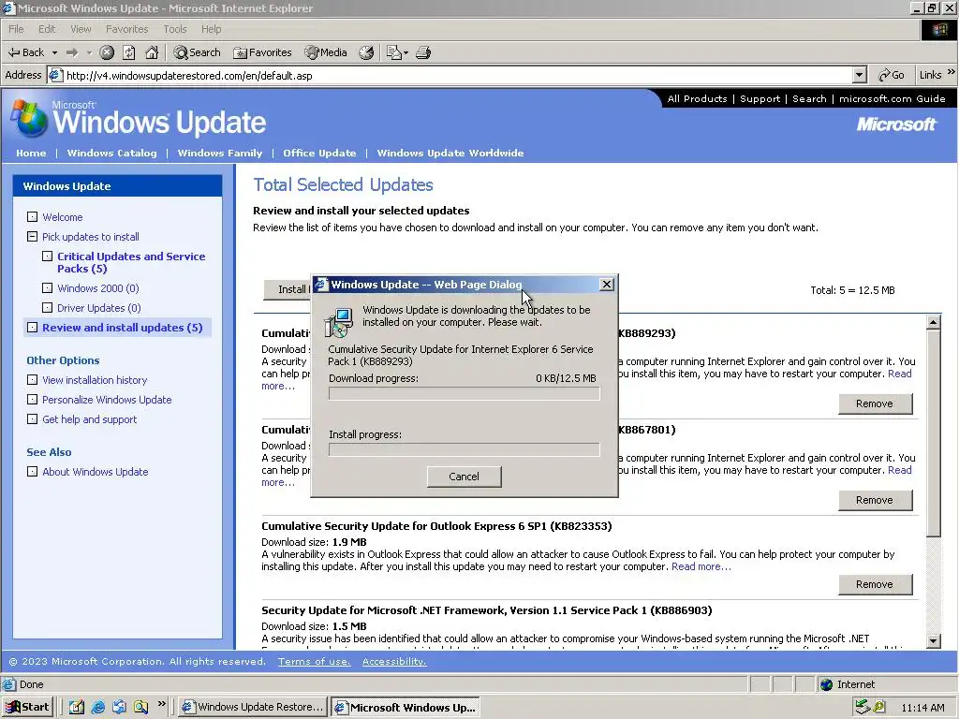The height and width of the screenshot is (719, 959).
Task: Click the Install button behind the dialog
Action: [x=288, y=289]
